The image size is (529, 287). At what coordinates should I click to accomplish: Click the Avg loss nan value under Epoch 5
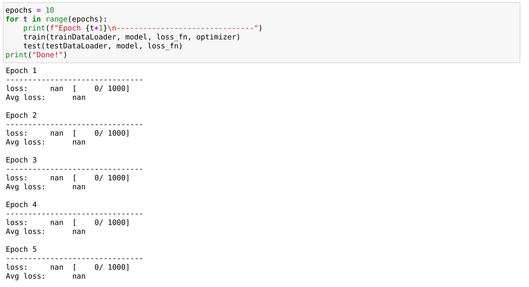pyautogui.click(x=79, y=276)
